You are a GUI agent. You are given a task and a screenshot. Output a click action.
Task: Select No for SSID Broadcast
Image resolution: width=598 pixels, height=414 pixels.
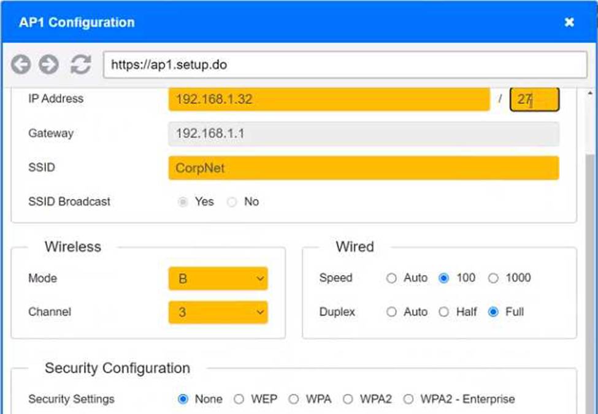[x=232, y=202]
